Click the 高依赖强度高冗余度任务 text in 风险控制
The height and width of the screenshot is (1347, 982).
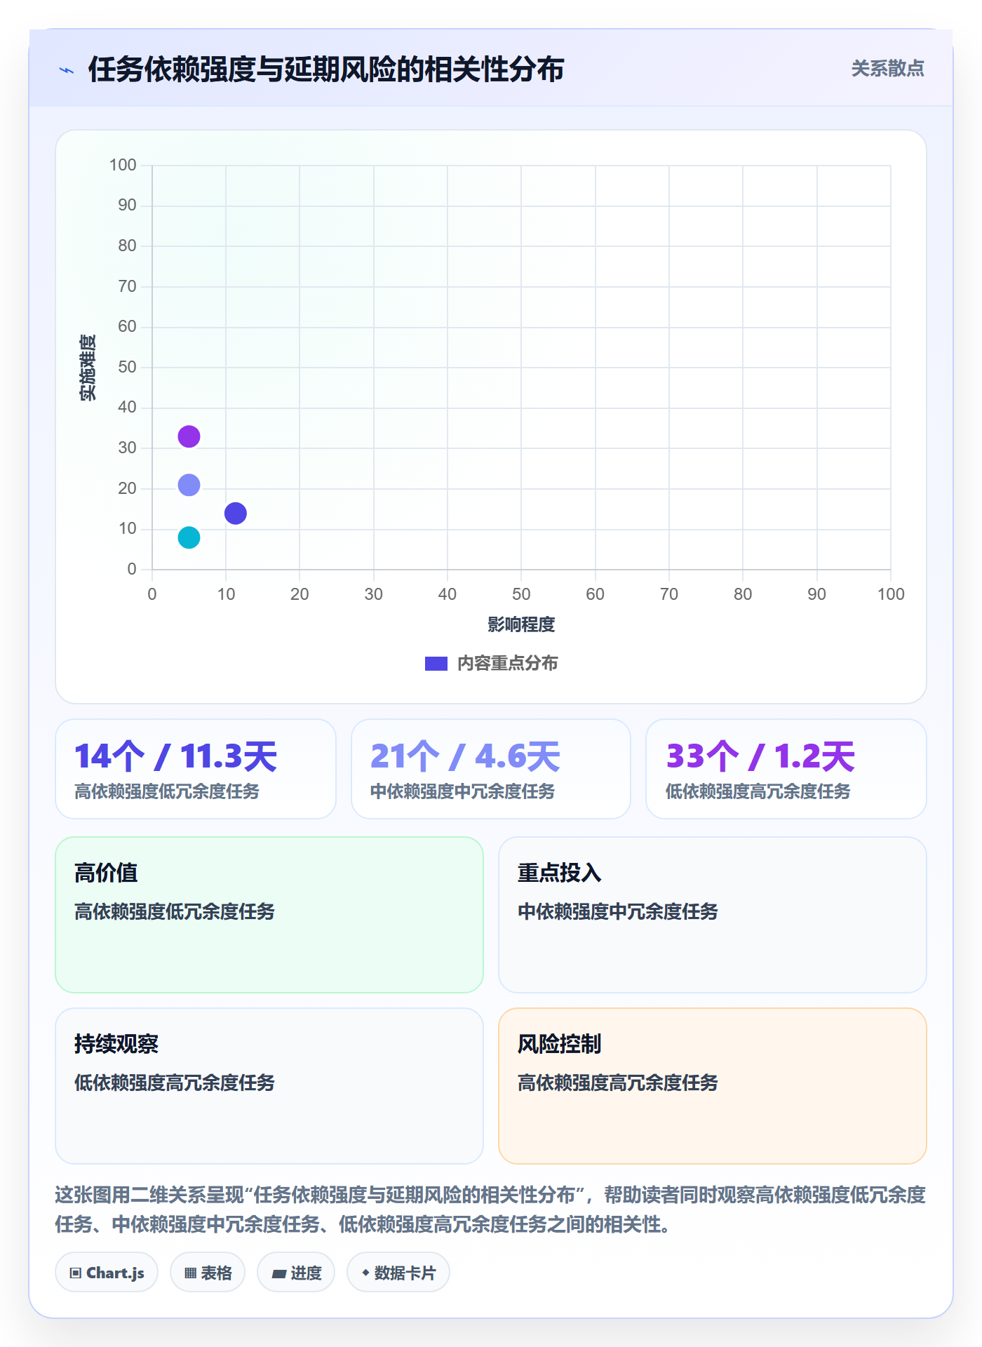point(618,1083)
